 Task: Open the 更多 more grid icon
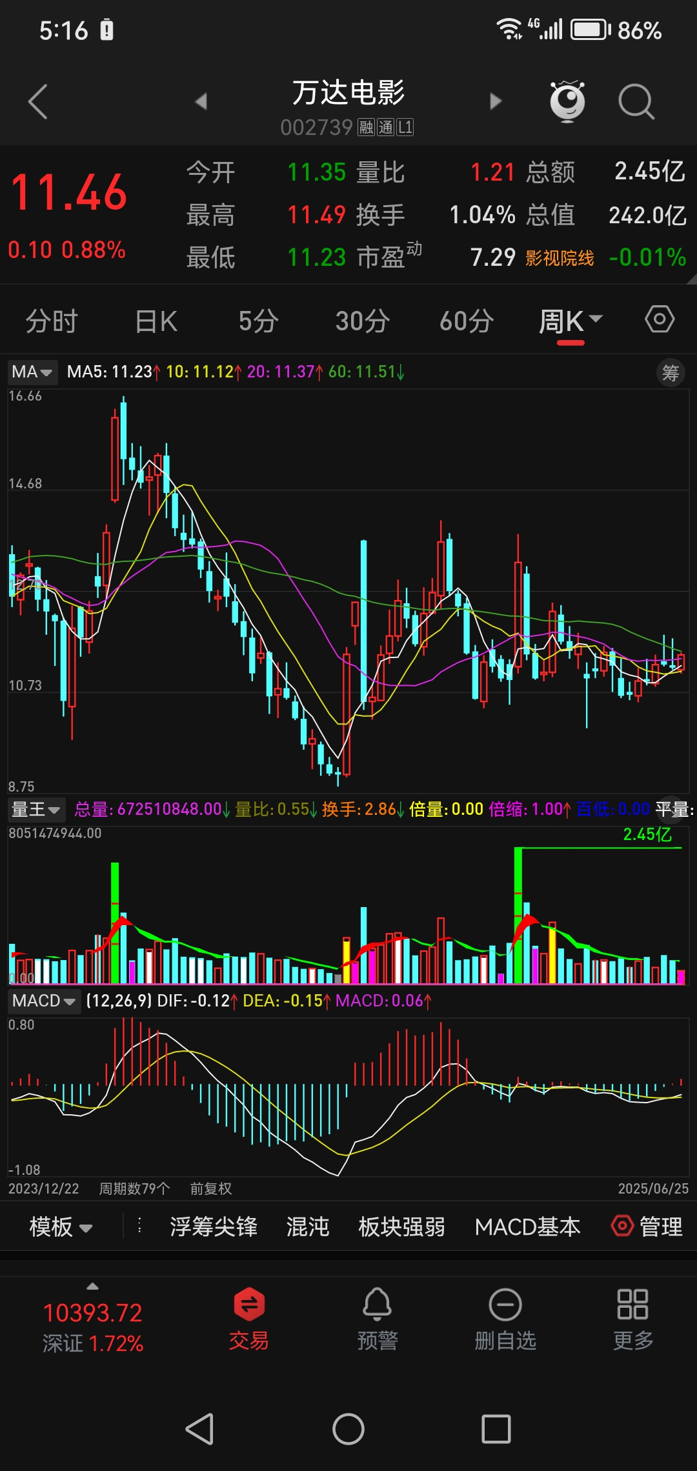(x=632, y=1319)
